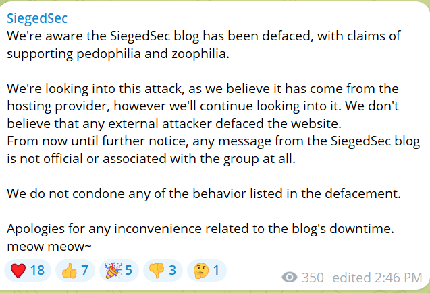The height and width of the screenshot is (293, 430).
Task: Click the edited 2:46 PM timestamp
Action: (x=378, y=277)
